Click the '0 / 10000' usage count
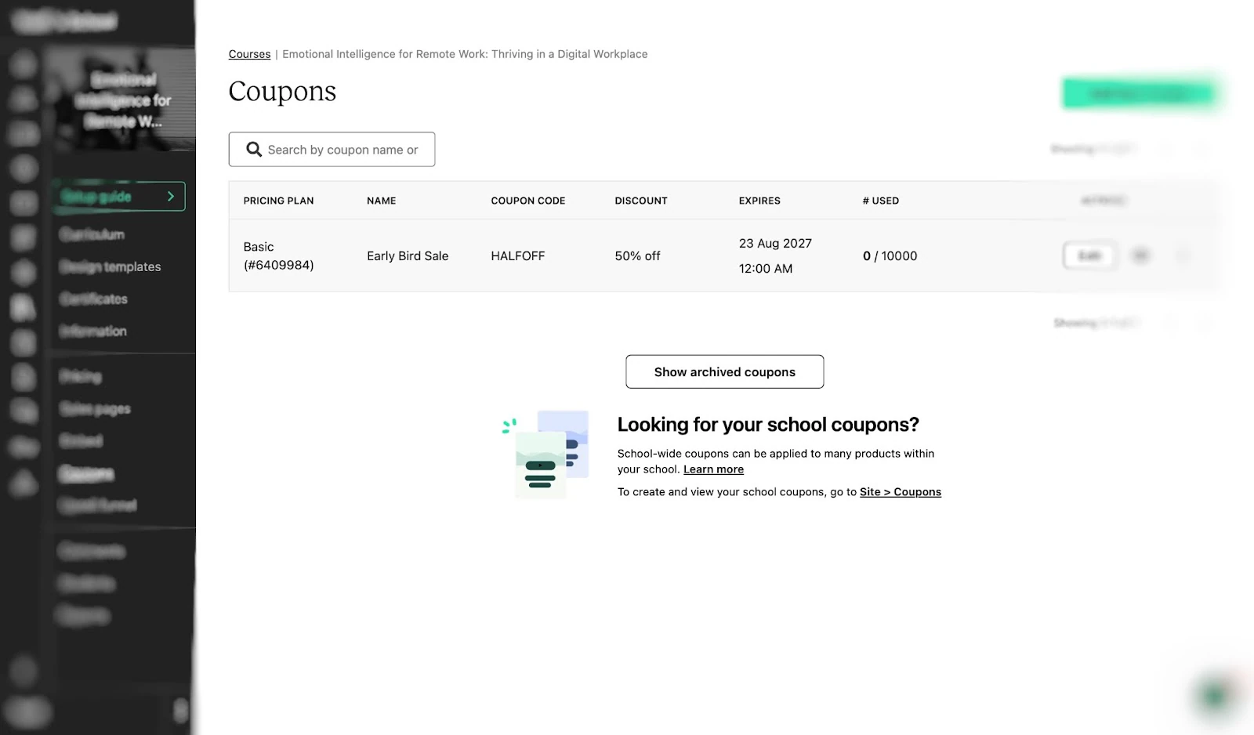The width and height of the screenshot is (1254, 735). coord(890,255)
